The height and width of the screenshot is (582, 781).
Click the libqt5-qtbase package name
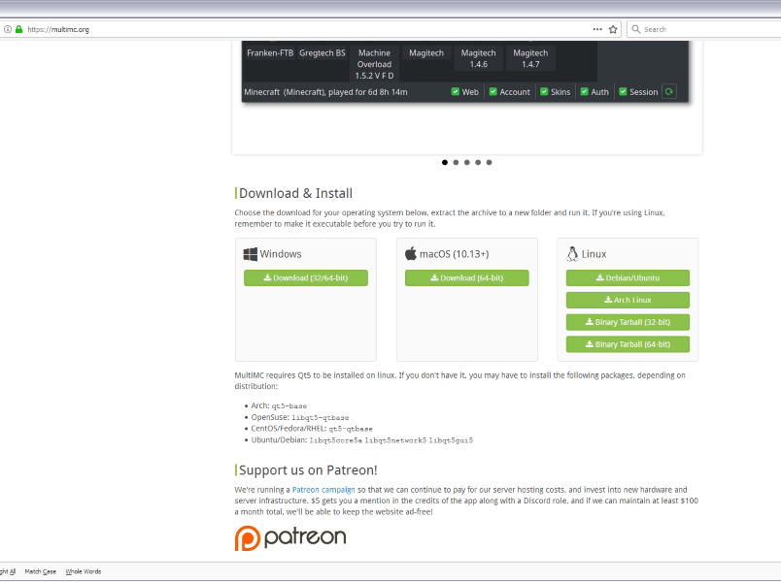click(321, 418)
